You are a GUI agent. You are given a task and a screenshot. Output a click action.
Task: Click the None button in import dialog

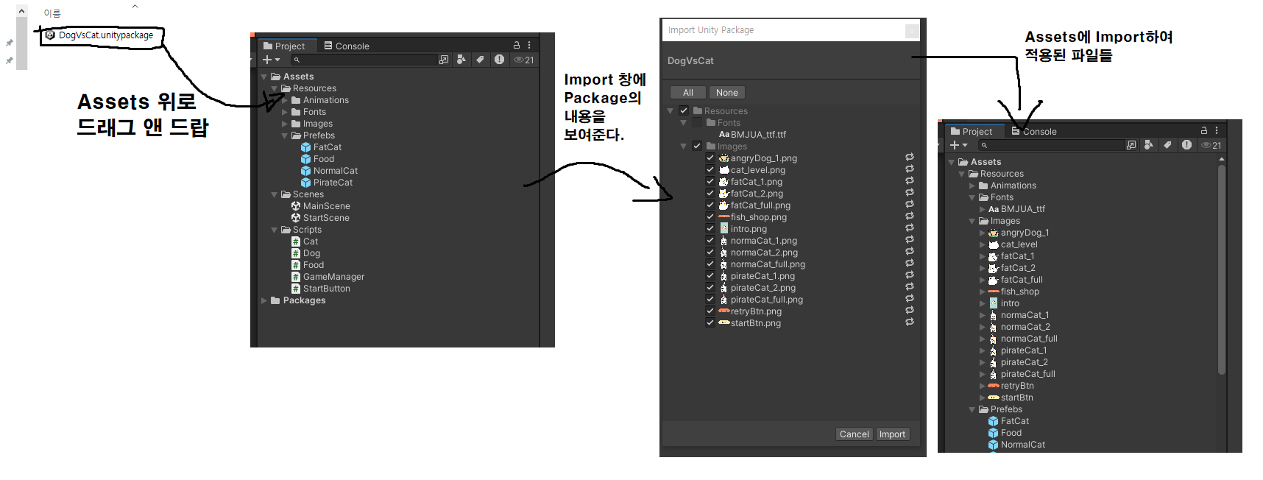click(x=726, y=93)
